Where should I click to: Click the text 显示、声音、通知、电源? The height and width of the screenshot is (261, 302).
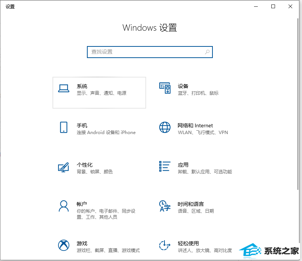click(102, 93)
